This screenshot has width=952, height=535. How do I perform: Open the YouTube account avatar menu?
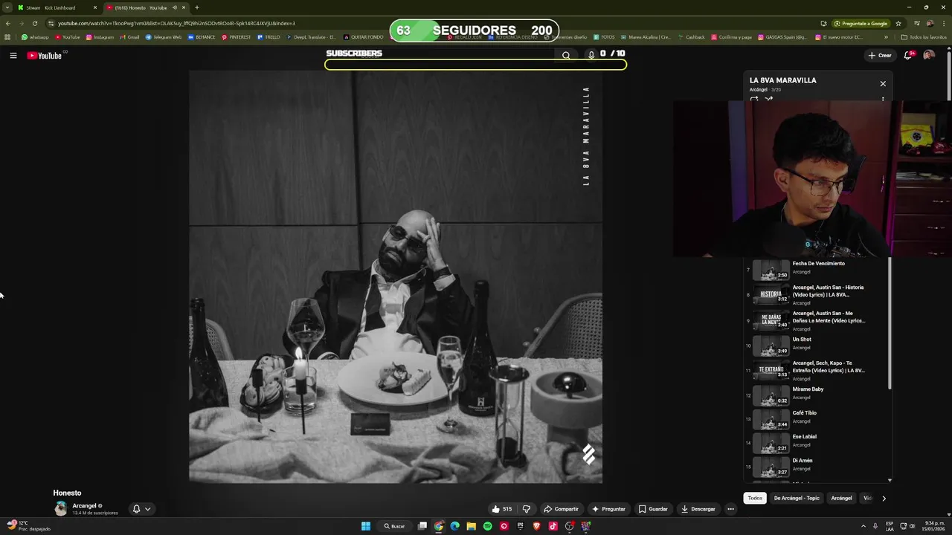click(929, 55)
